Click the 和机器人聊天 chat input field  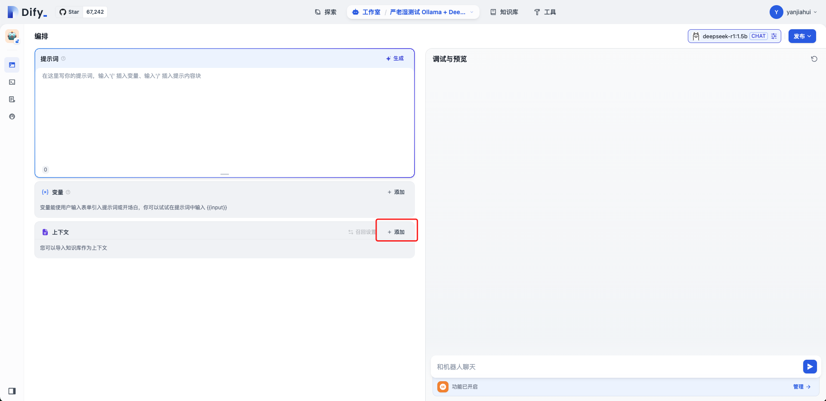coord(616,367)
